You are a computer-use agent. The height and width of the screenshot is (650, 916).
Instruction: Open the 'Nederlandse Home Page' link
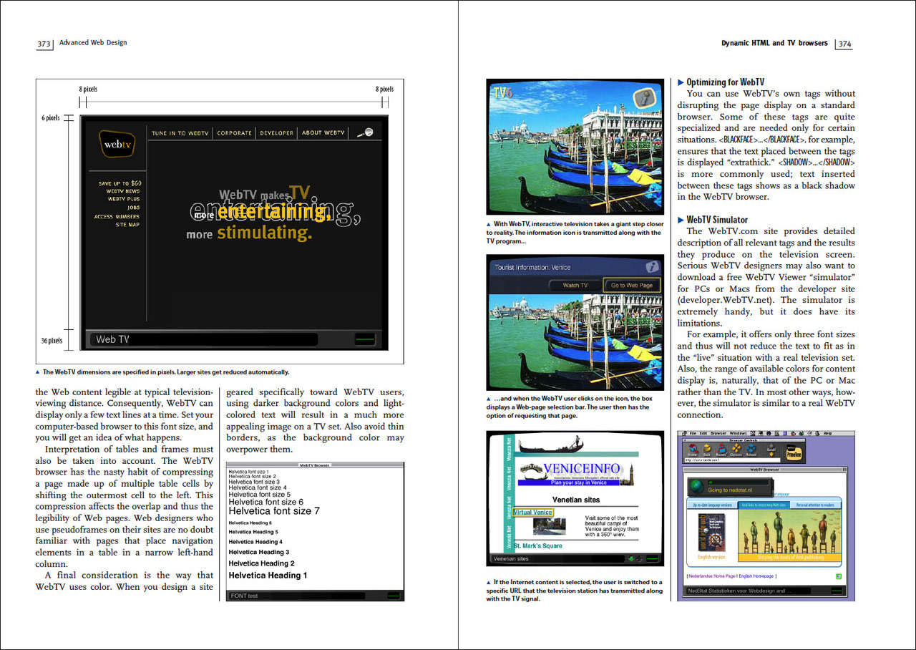pyautogui.click(x=712, y=576)
